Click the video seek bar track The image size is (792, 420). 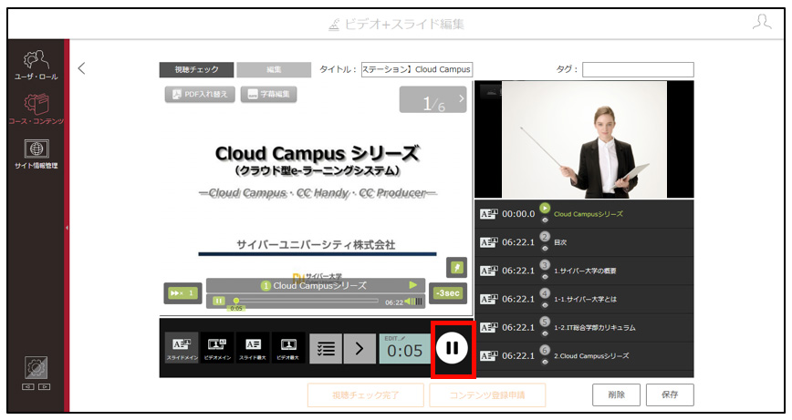[305, 301]
